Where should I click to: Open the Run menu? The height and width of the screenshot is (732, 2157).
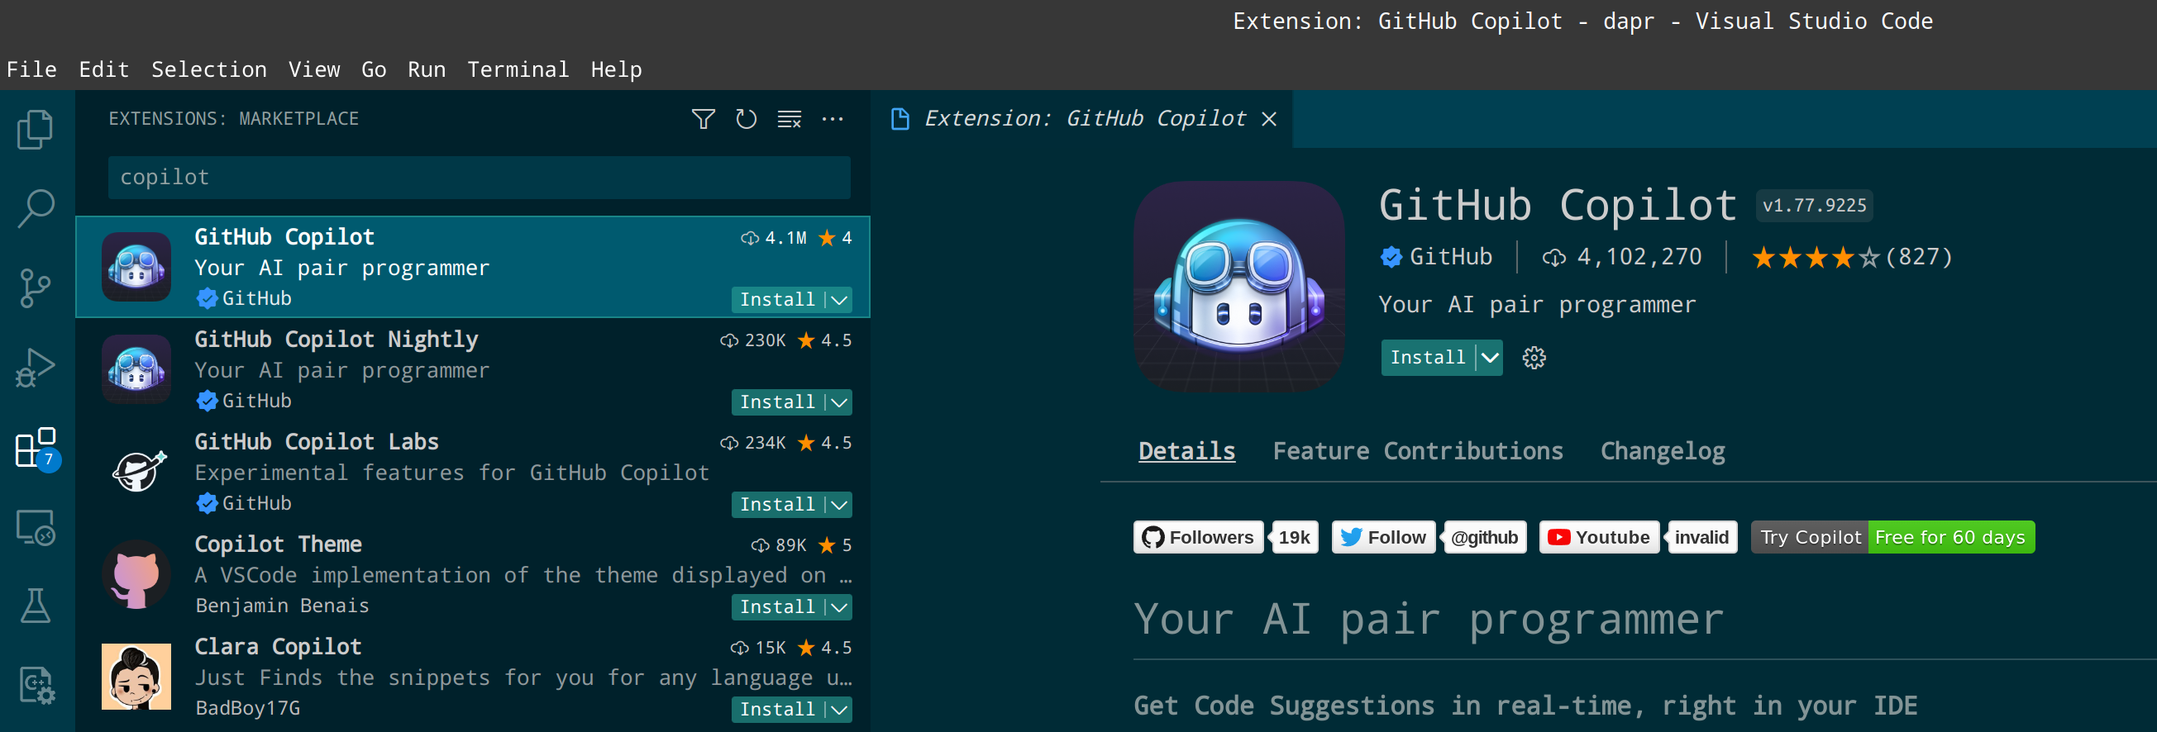click(x=427, y=69)
